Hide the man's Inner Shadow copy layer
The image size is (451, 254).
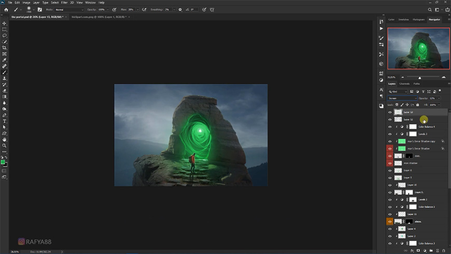(390, 141)
